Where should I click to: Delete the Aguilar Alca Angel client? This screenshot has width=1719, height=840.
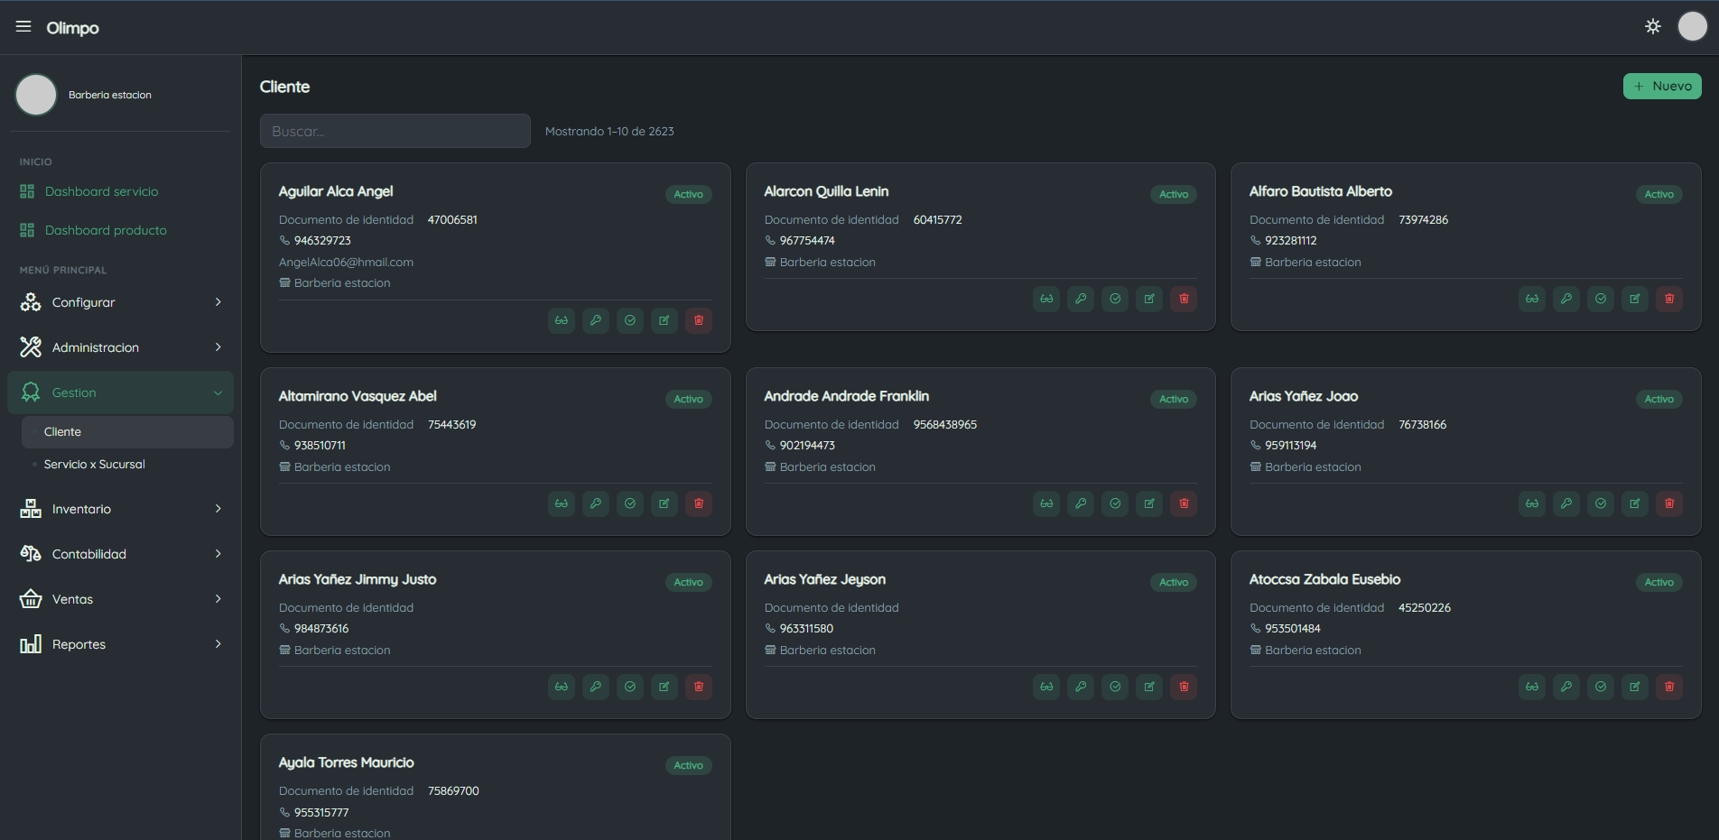coord(699,320)
